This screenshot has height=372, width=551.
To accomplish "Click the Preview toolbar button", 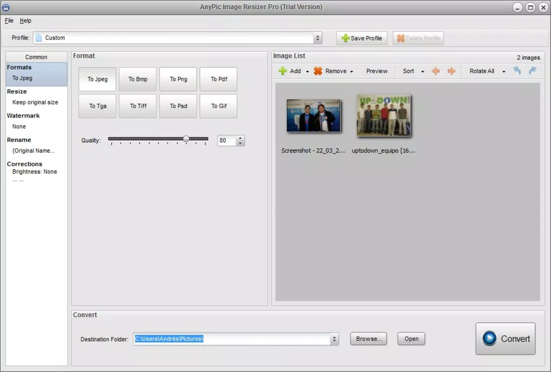I will pyautogui.click(x=376, y=71).
